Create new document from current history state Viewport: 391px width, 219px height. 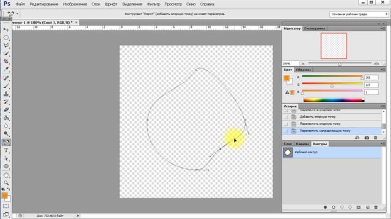pyautogui.click(x=357, y=138)
